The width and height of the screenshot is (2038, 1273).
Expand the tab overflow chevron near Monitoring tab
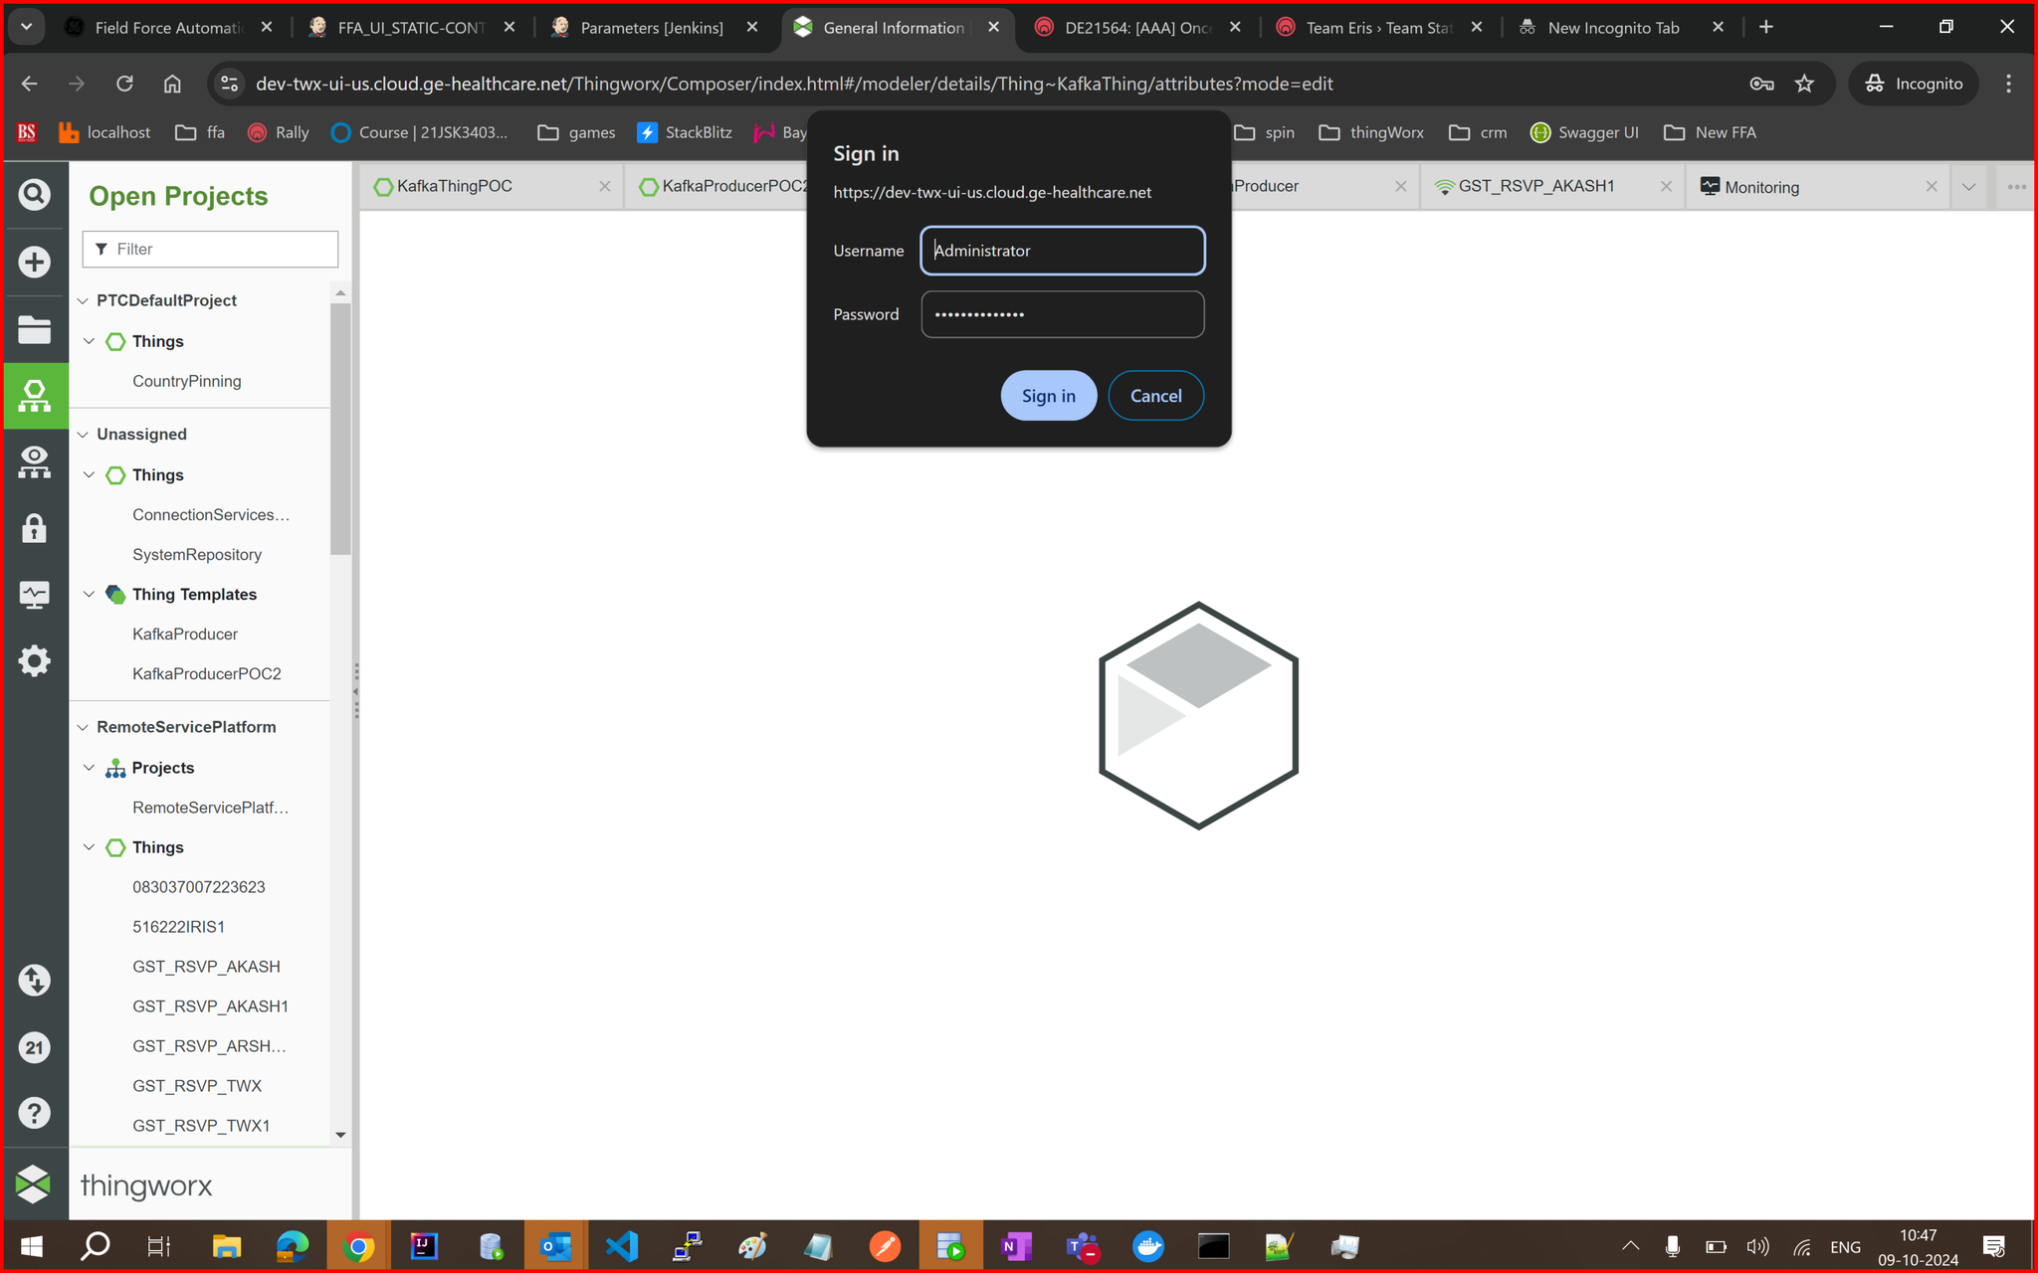1968,186
